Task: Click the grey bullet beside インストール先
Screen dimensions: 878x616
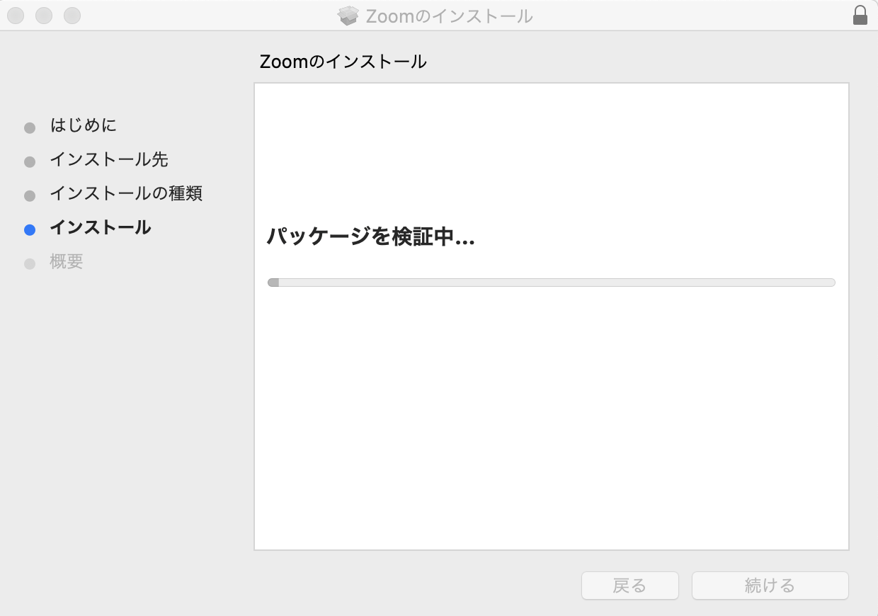Action: coord(30,162)
